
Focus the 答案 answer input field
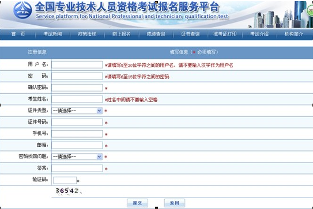point(77,168)
